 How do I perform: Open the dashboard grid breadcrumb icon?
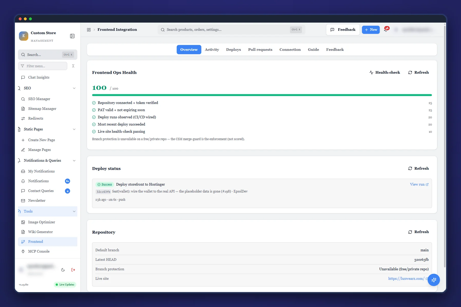pyautogui.click(x=89, y=30)
